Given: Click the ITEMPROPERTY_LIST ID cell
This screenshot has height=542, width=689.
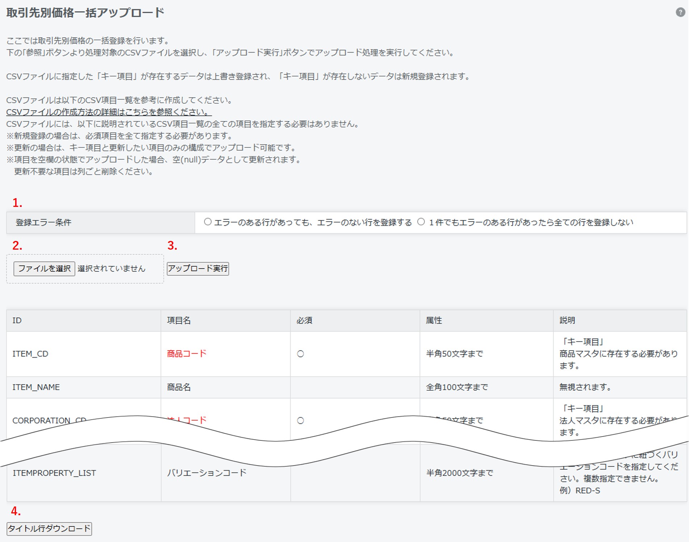Looking at the screenshot, I should tap(54, 473).
